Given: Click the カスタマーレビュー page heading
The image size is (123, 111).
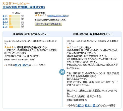Looking at the screenshot, I should pyautogui.click(x=16, y=4).
